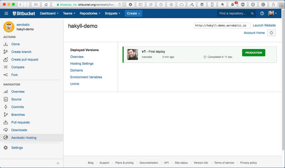Screen dimensions: 285x168
Task: Click the Privacy policy footer link
Action: tap(248, 163)
